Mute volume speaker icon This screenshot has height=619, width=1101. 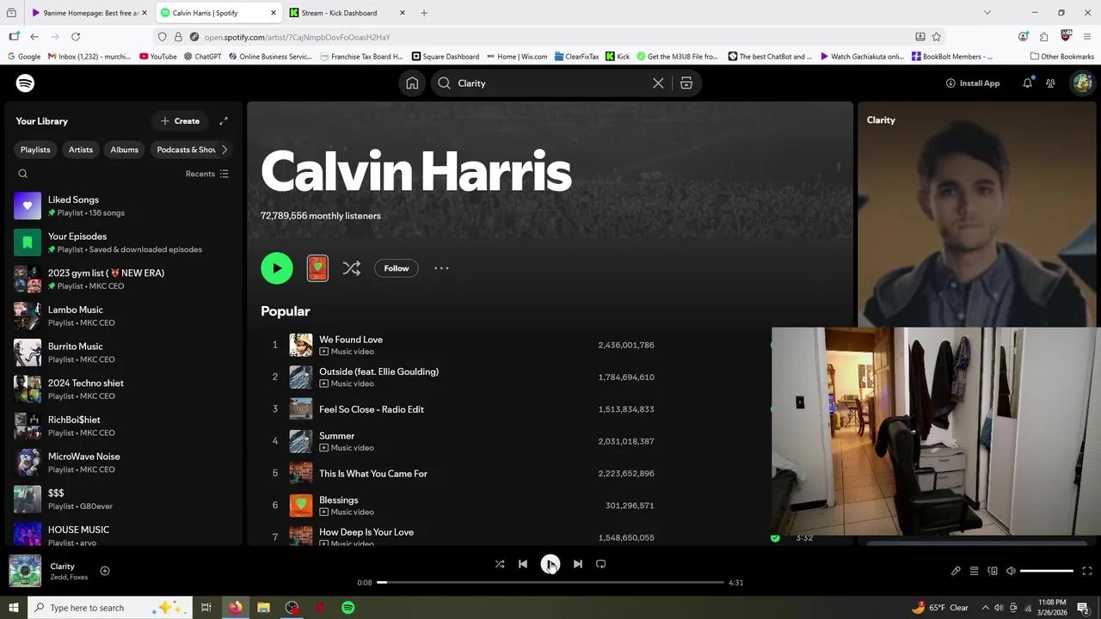[x=1011, y=571]
